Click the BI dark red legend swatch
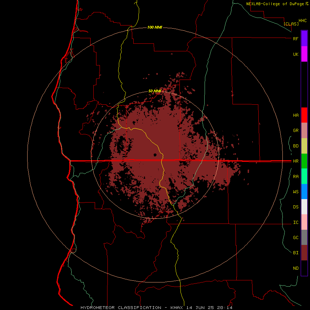 tap(304, 253)
